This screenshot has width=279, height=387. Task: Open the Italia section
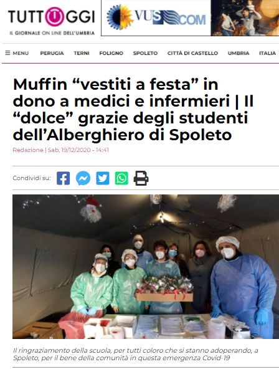[267, 53]
